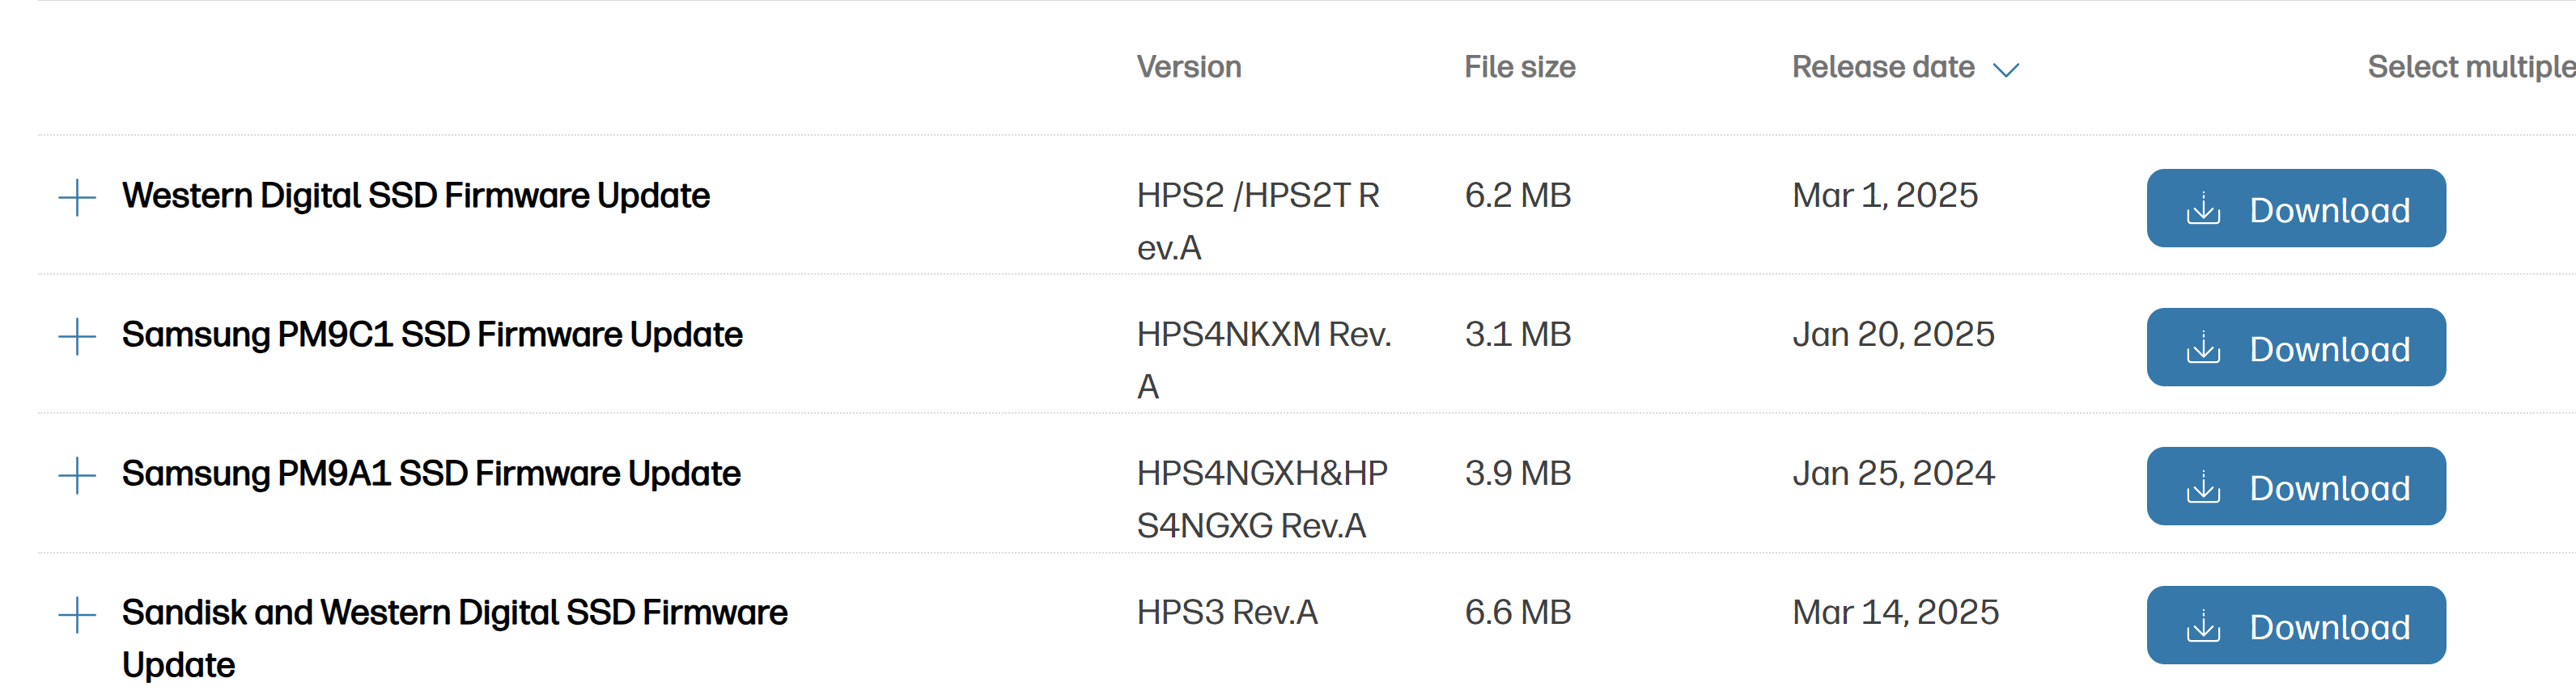Open Samsung PM9C1 SSD Firmware Update title
Image resolution: width=2576 pixels, height=695 pixels.
coord(432,335)
